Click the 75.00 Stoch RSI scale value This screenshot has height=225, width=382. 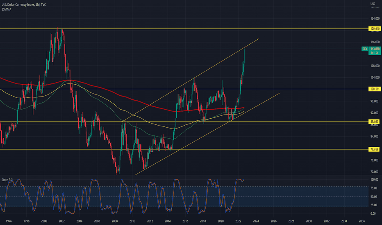(374, 188)
